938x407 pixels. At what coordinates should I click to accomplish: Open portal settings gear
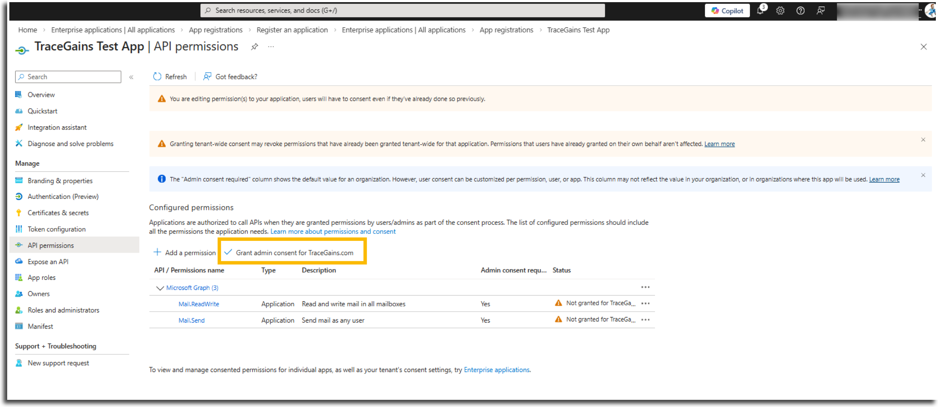780,10
